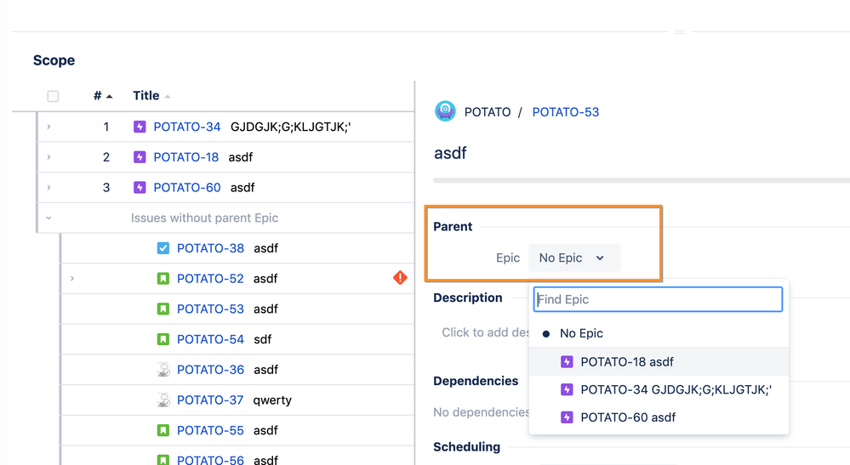Open the POTATO-37 issue link
The image size is (850, 465).
coord(210,400)
